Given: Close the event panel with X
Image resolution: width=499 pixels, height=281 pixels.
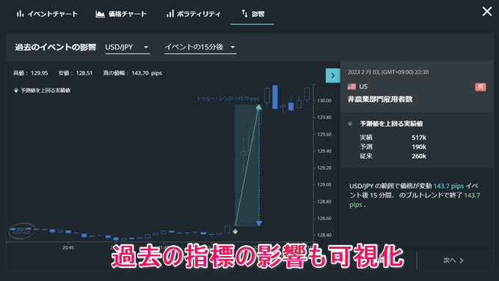Looking at the screenshot, I should point(487,12).
